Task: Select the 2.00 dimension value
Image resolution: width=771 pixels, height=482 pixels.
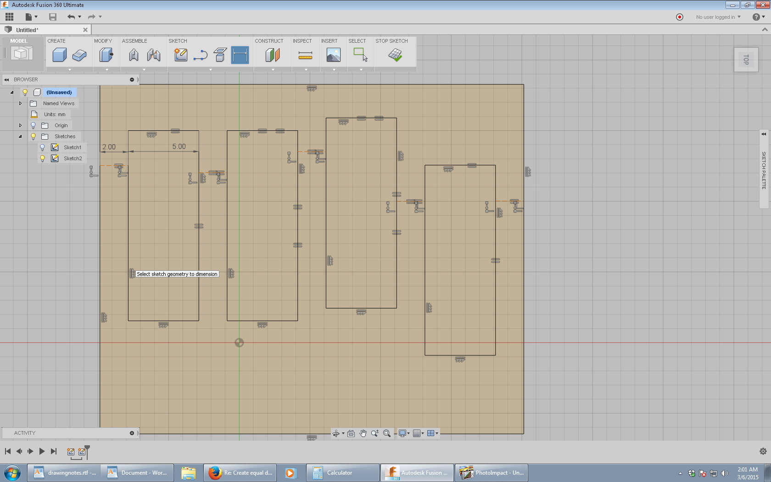Action: (x=109, y=147)
